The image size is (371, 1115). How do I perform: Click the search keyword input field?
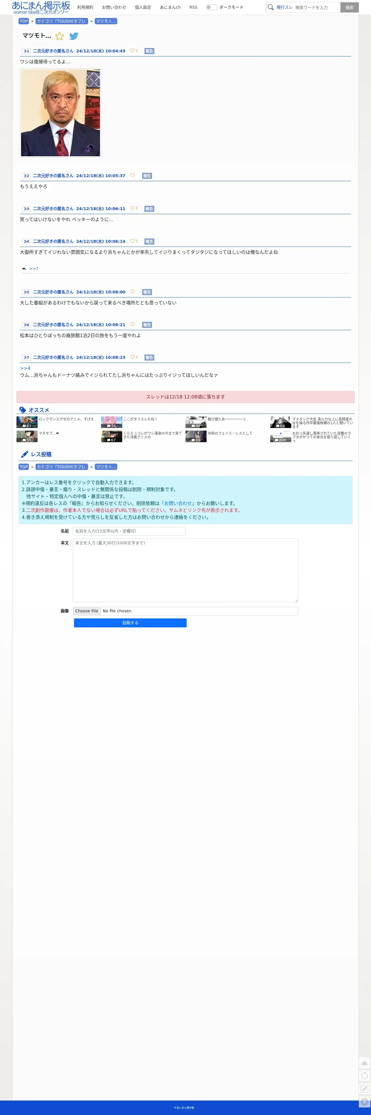[x=316, y=7]
